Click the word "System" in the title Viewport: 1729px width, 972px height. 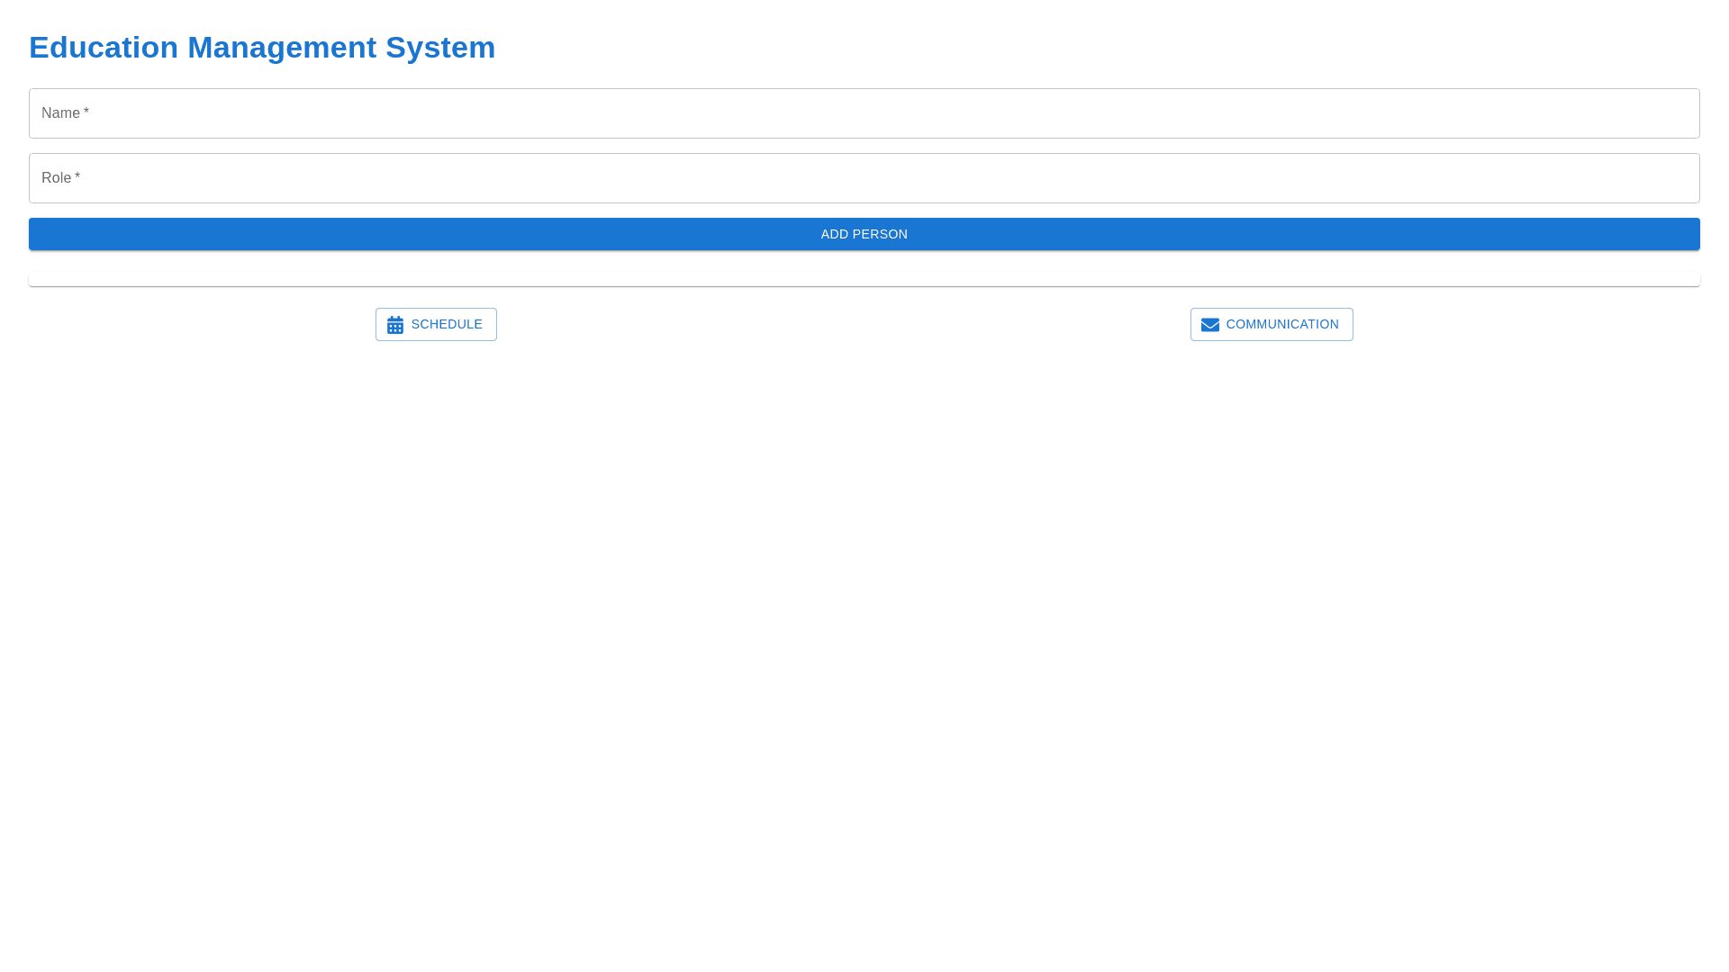[x=440, y=47]
